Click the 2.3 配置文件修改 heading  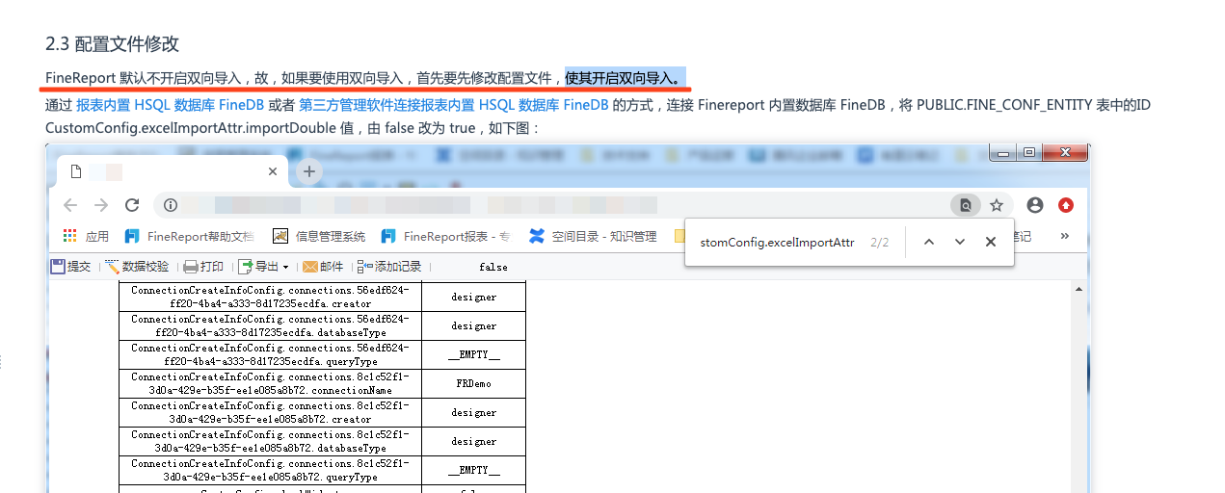tap(112, 44)
